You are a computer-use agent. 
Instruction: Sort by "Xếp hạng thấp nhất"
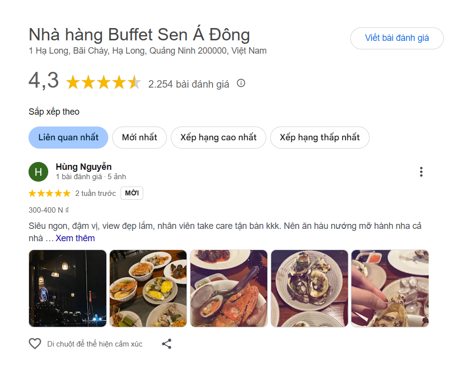(319, 137)
